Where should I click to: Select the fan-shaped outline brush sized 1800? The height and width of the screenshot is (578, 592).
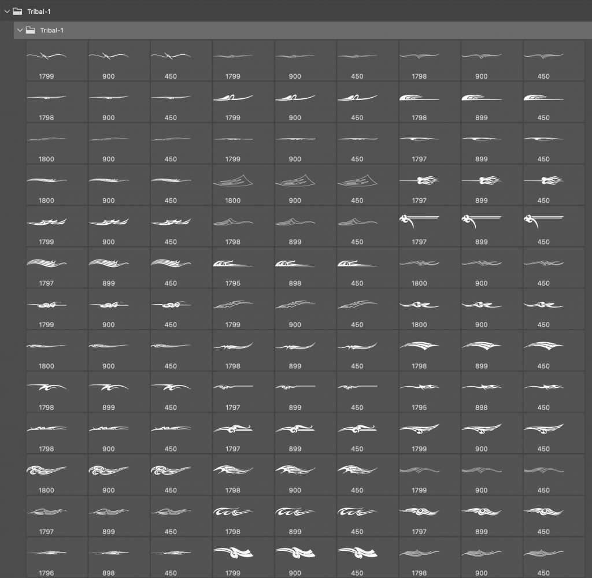click(232, 184)
